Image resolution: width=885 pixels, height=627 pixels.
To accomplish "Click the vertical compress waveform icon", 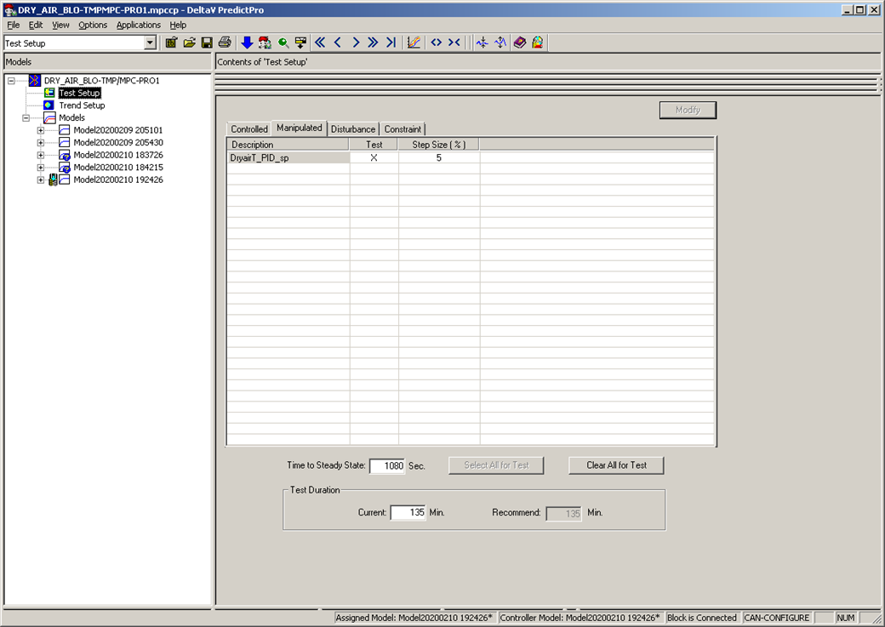I will (482, 43).
